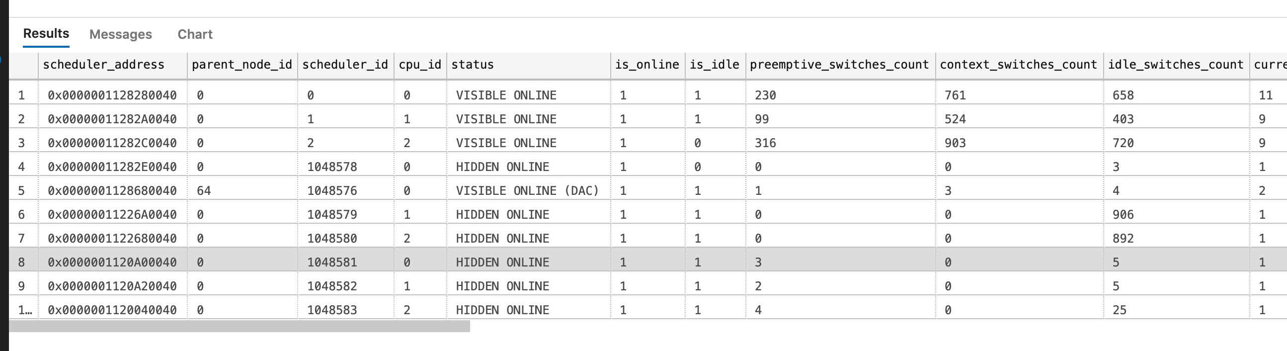This screenshot has width=1287, height=351.
Task: Click the scheduler_address column header
Action: (x=103, y=65)
